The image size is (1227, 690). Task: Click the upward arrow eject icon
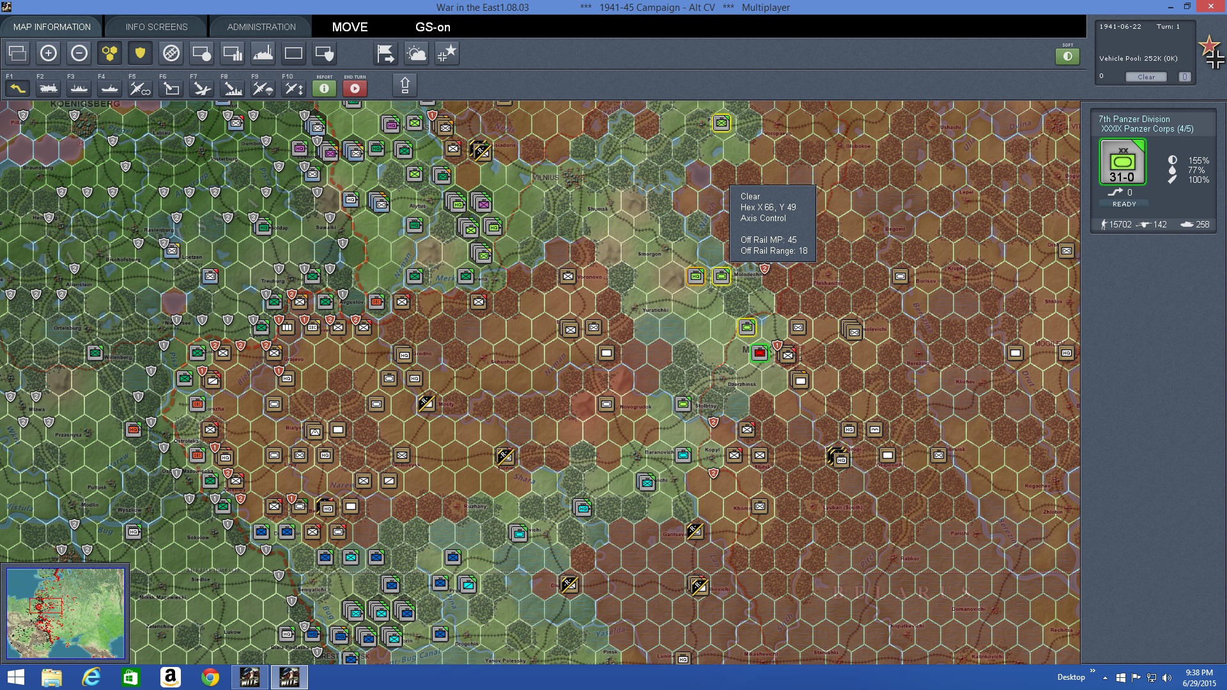pyautogui.click(x=405, y=85)
